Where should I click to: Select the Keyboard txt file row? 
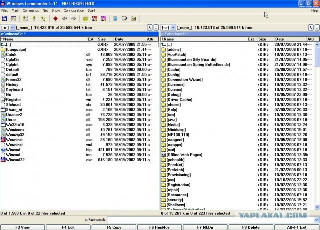79,90
